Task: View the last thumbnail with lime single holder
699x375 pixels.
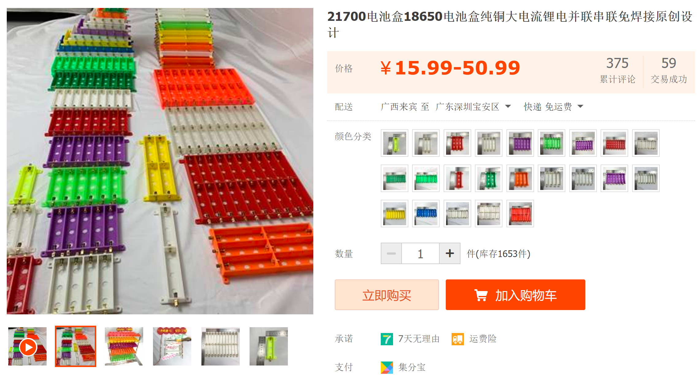Action: [269, 347]
